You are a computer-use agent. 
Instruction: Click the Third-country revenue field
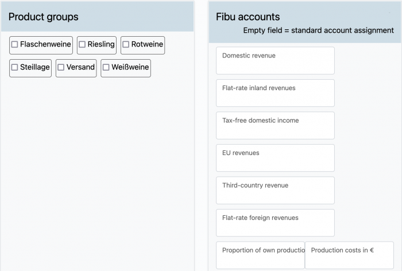point(275,190)
